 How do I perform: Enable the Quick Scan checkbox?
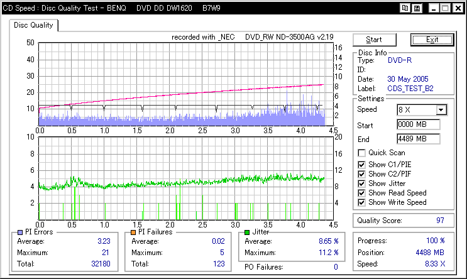click(x=361, y=153)
